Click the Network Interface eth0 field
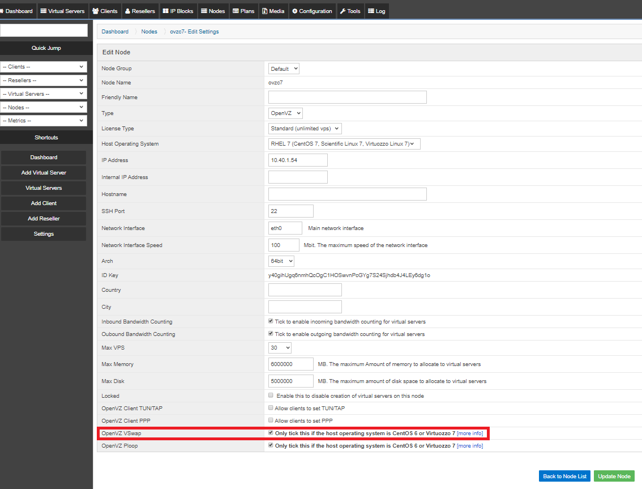 (285, 228)
